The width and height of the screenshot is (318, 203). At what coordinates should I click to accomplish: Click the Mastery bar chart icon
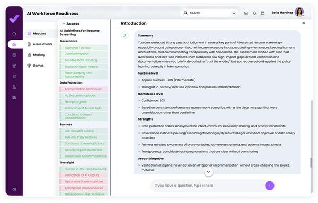(29, 55)
